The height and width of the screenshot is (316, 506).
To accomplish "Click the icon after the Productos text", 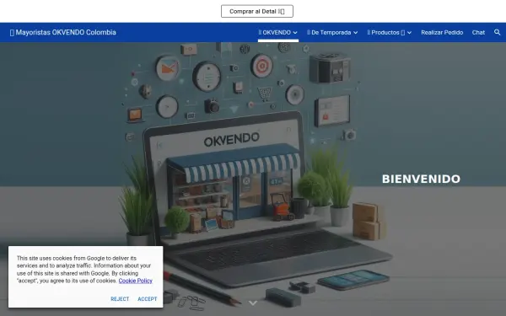I will 402,33.
